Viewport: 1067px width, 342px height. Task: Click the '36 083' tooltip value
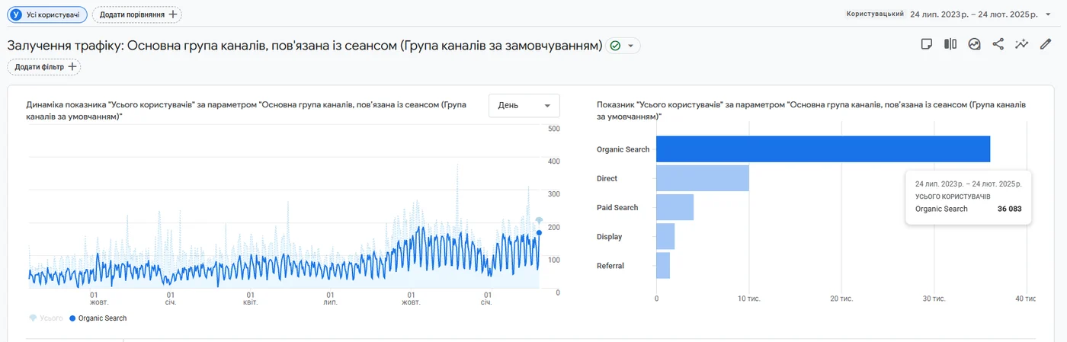1009,209
